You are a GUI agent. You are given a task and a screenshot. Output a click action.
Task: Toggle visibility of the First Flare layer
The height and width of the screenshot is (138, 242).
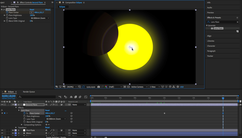click(x=2, y=130)
